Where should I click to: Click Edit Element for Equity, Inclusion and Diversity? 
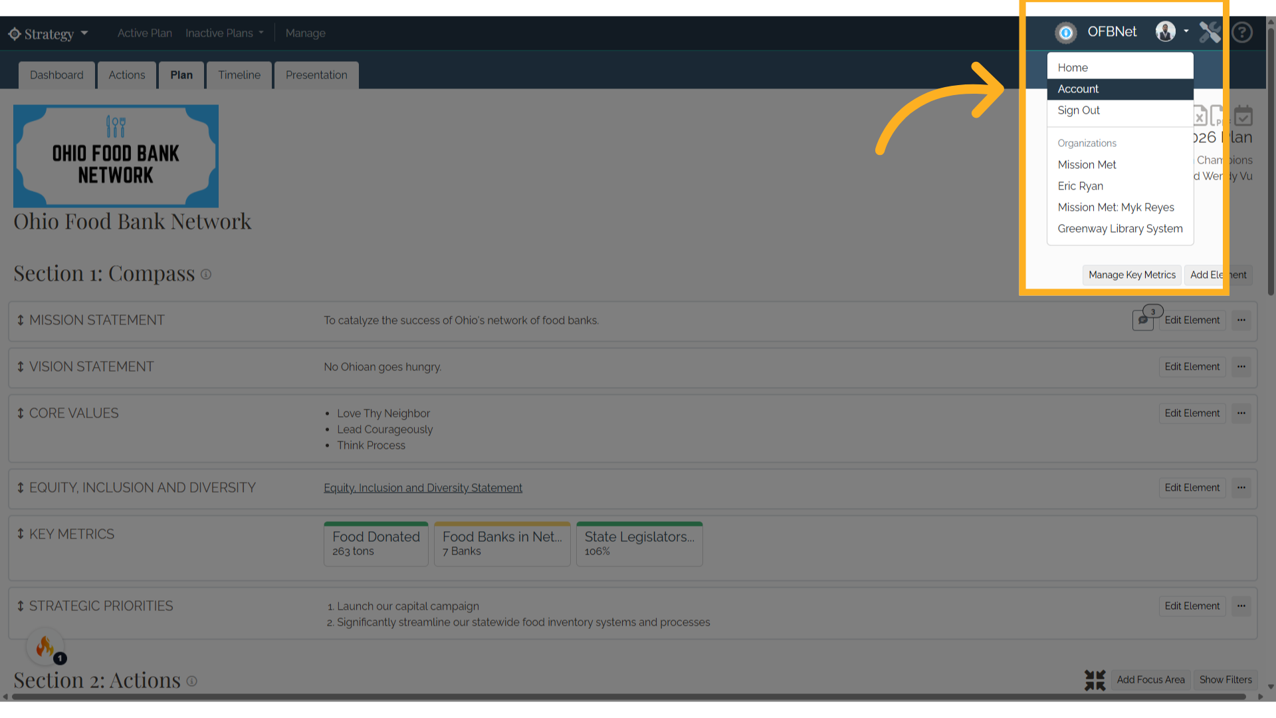(1192, 488)
